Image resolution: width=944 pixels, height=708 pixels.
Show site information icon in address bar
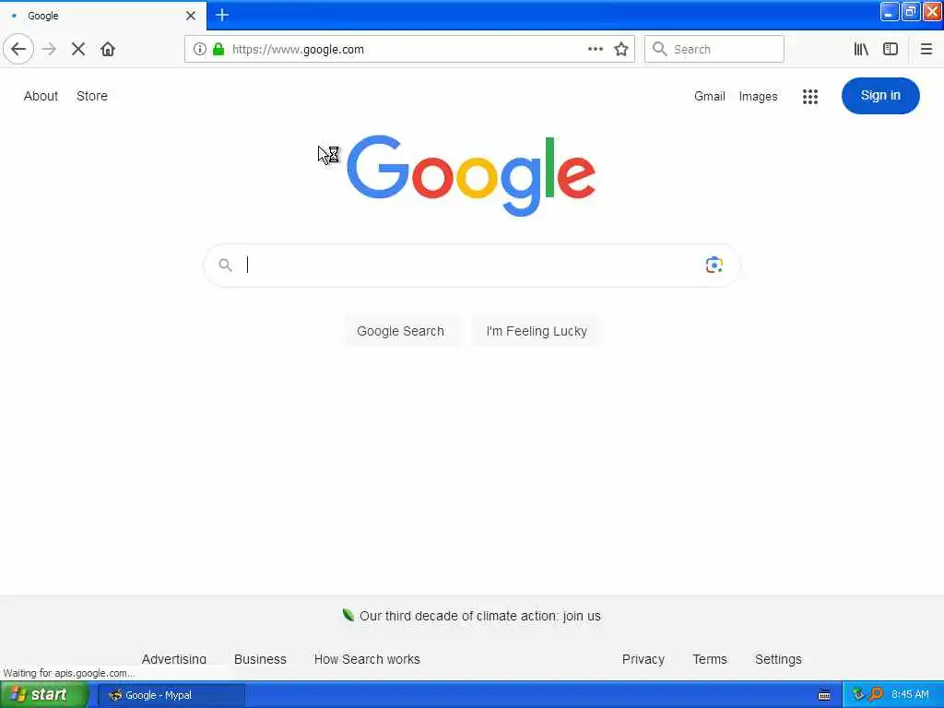coord(199,50)
